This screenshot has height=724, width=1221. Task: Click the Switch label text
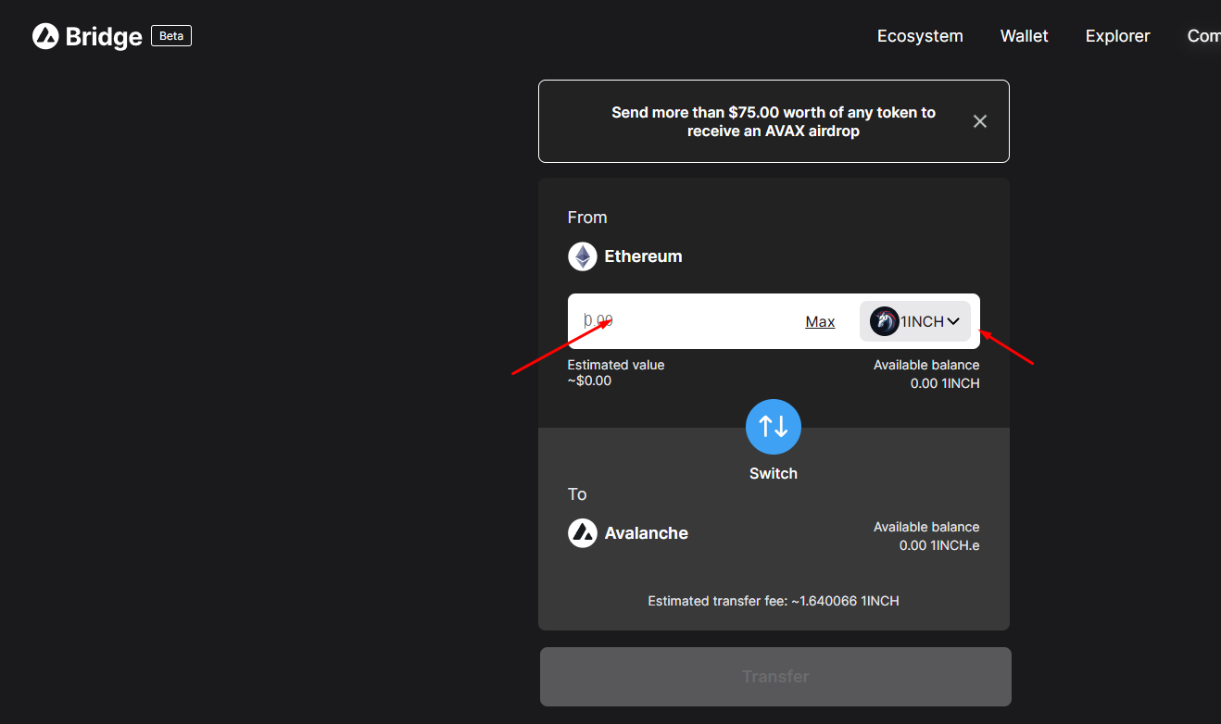[774, 473]
